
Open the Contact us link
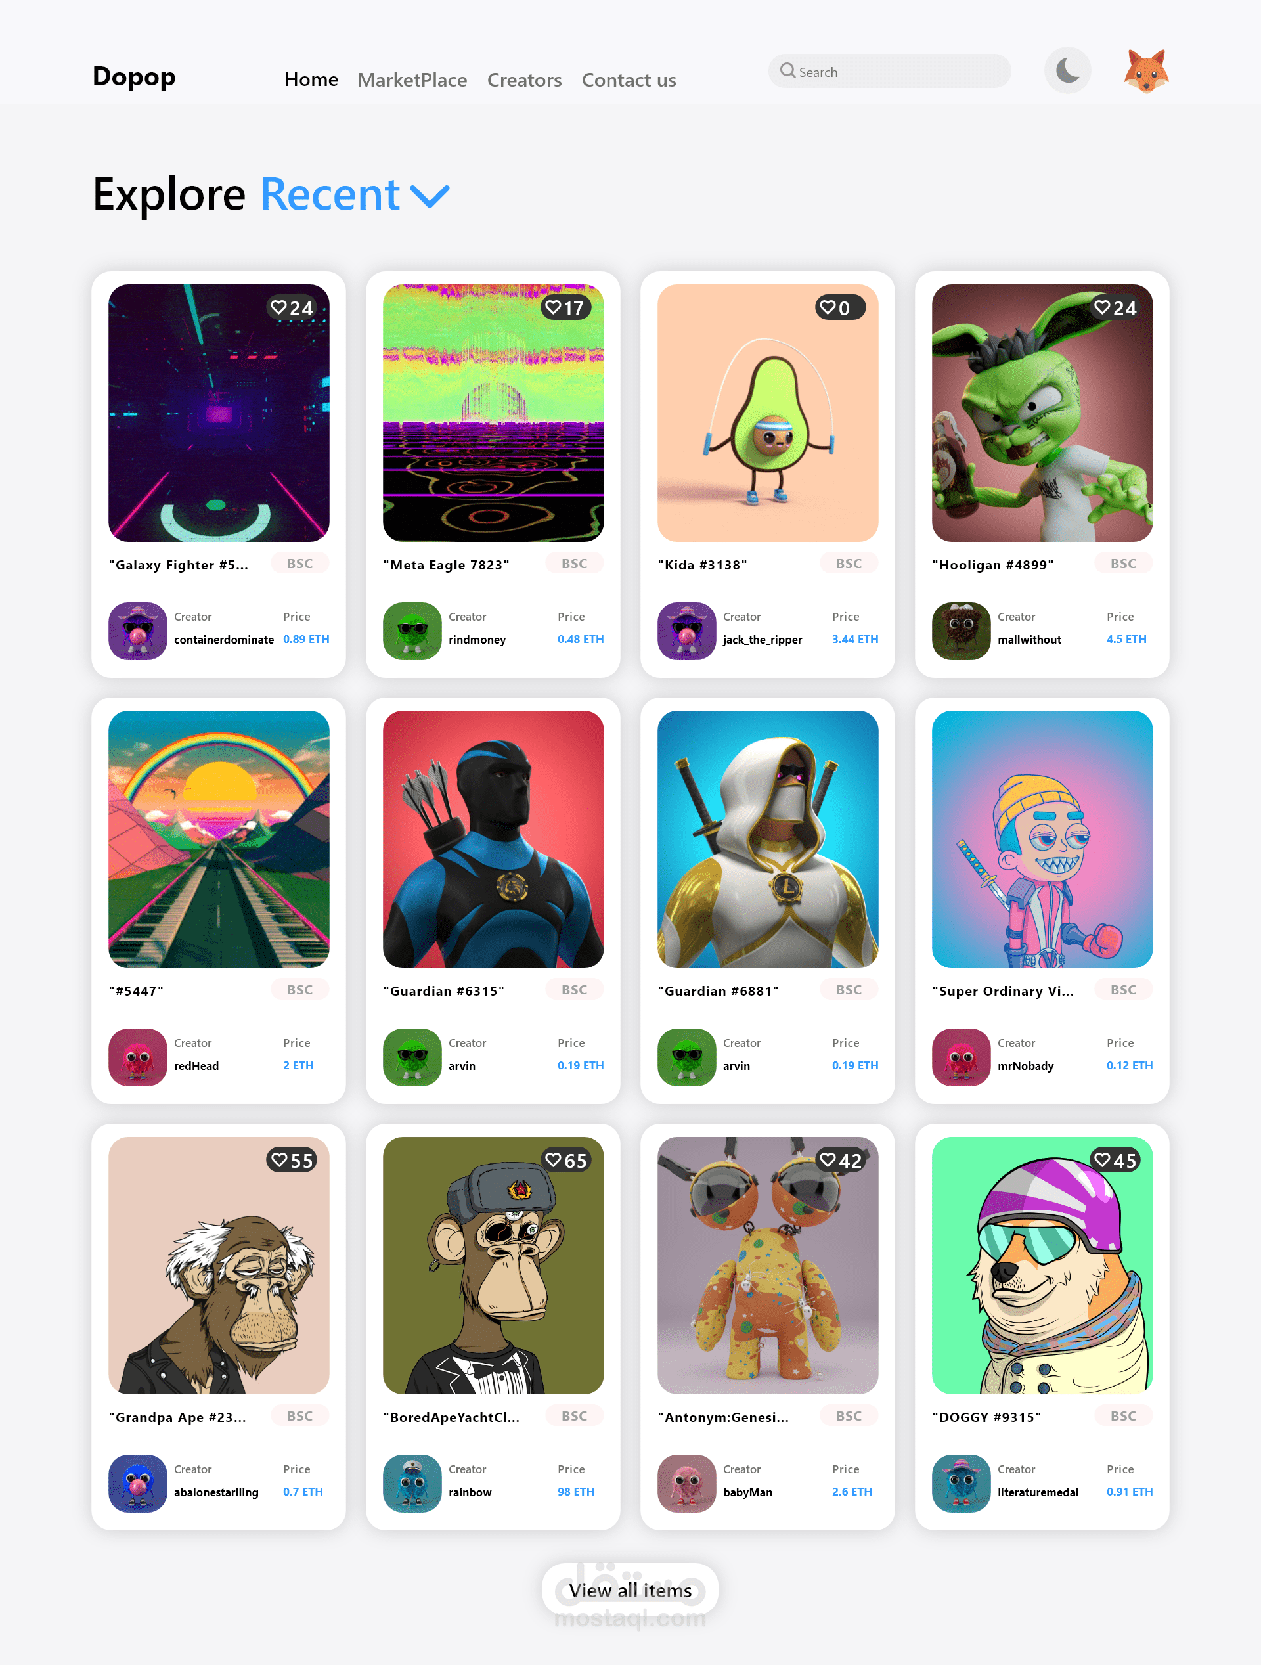pos(629,79)
